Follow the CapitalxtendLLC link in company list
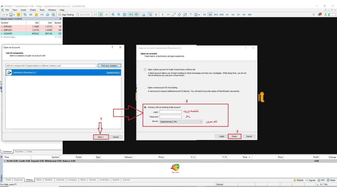This screenshot has height=189, width=337. [113, 73]
